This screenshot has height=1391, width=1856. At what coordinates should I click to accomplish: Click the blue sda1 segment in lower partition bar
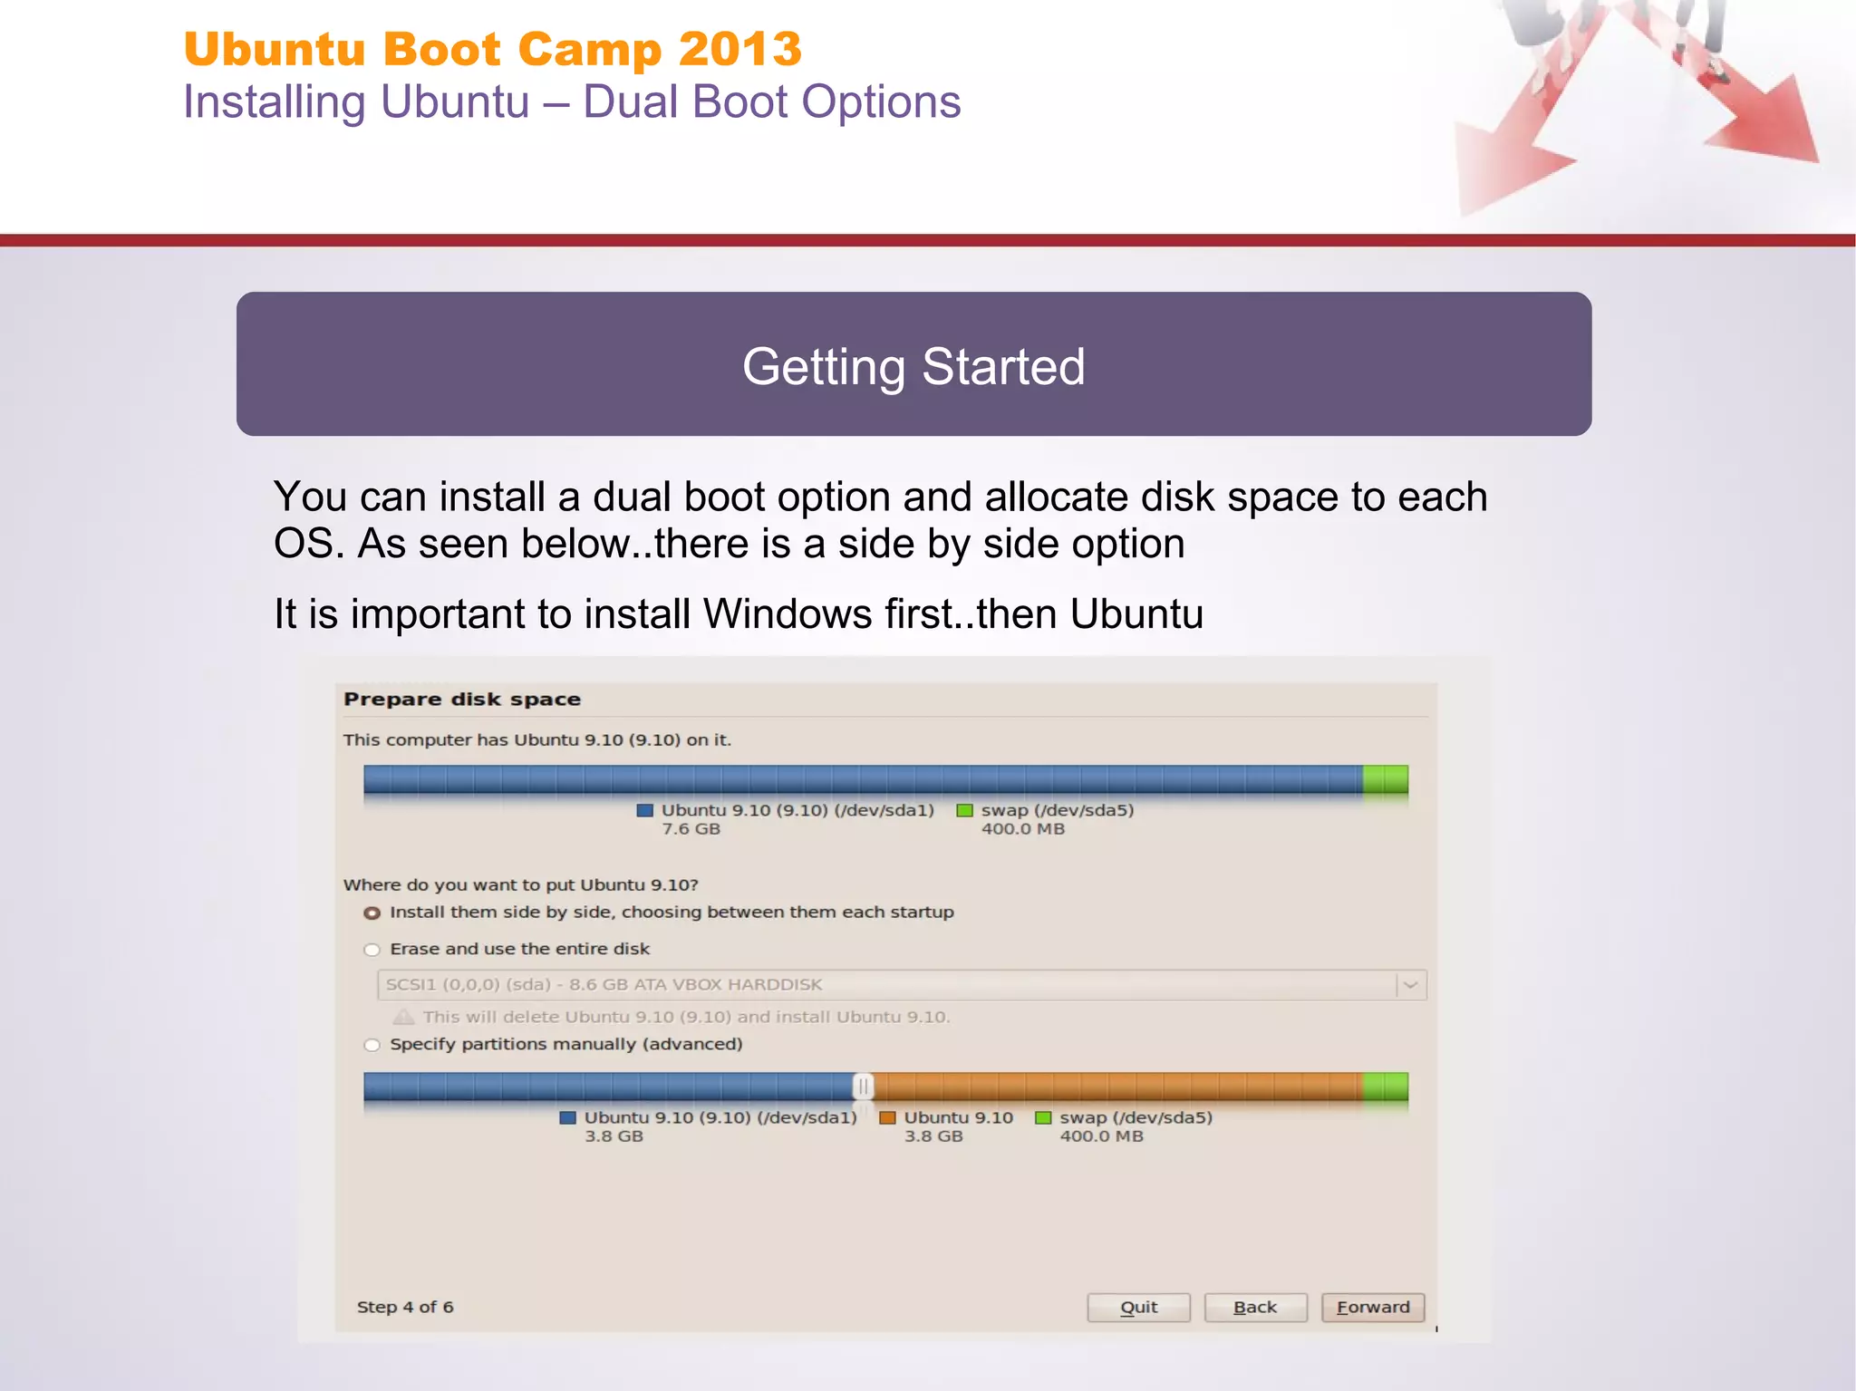(608, 1086)
